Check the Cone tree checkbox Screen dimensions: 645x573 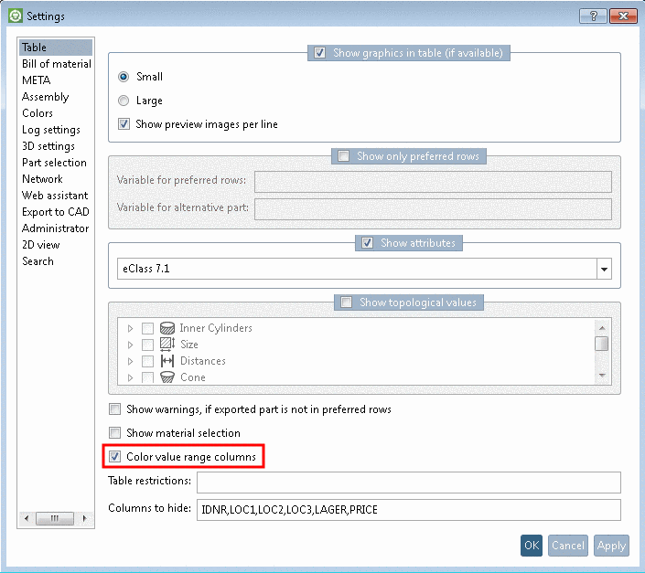pos(147,377)
